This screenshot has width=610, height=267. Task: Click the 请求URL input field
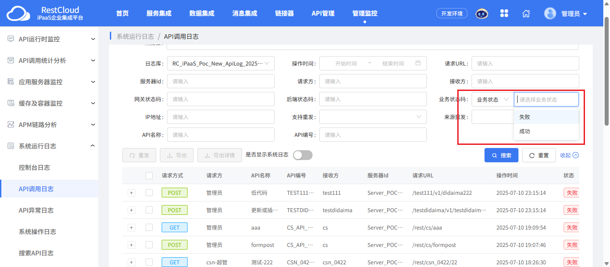[525, 63]
